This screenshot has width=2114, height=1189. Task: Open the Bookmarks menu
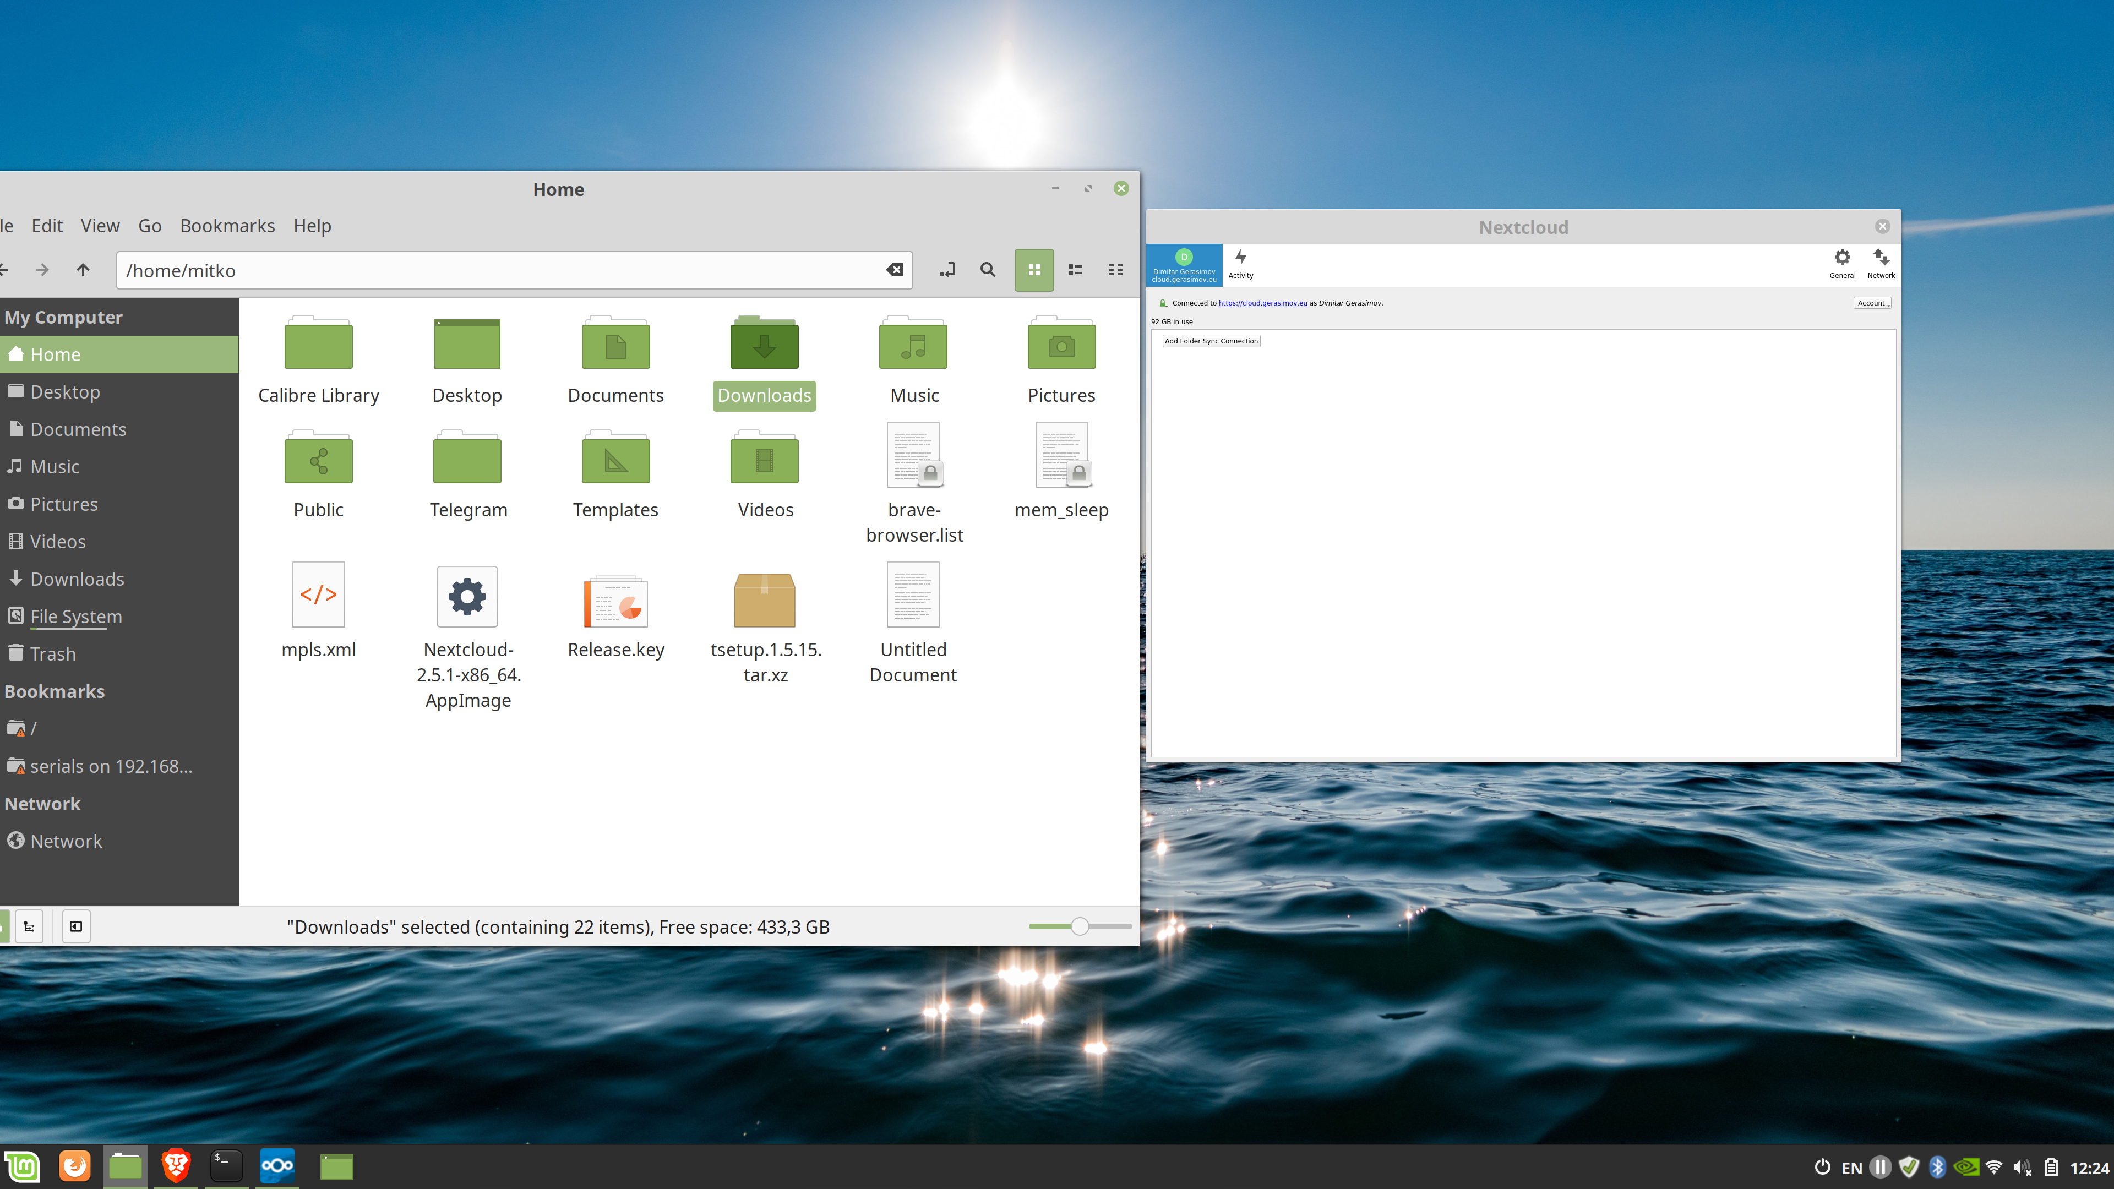coord(227,226)
